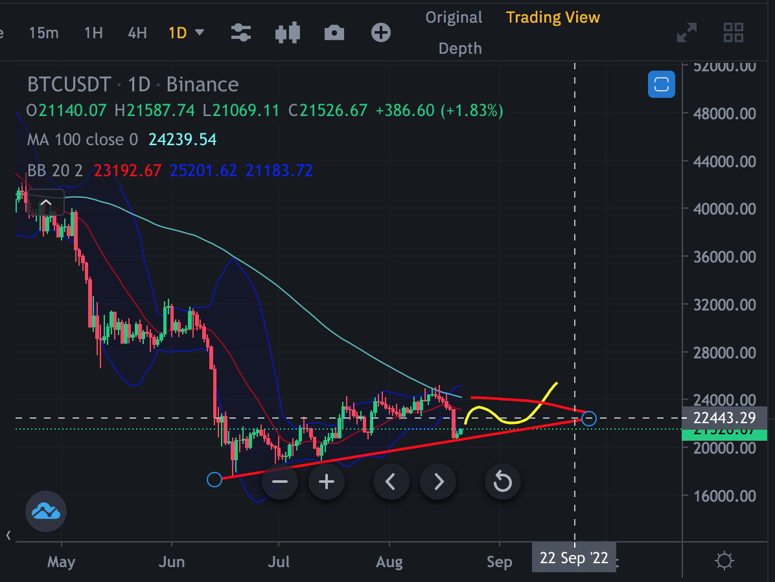Select the 15m timeframe
Screen dimensions: 775x582
(43, 32)
